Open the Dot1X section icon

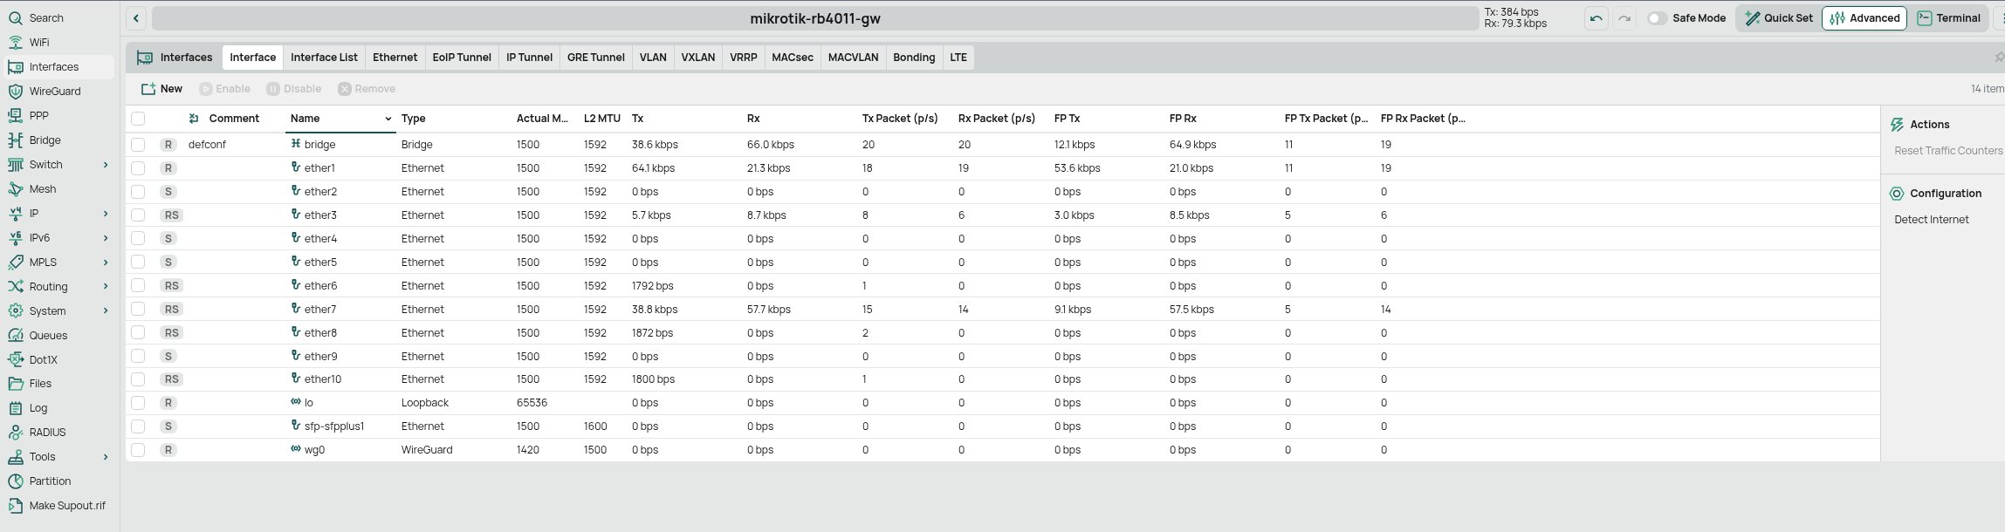point(15,359)
